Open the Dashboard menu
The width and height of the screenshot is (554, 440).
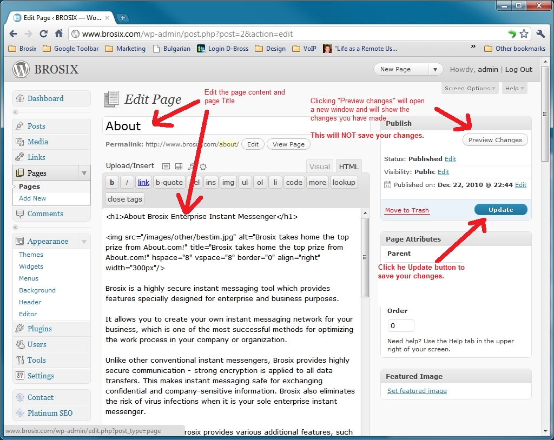pos(51,98)
